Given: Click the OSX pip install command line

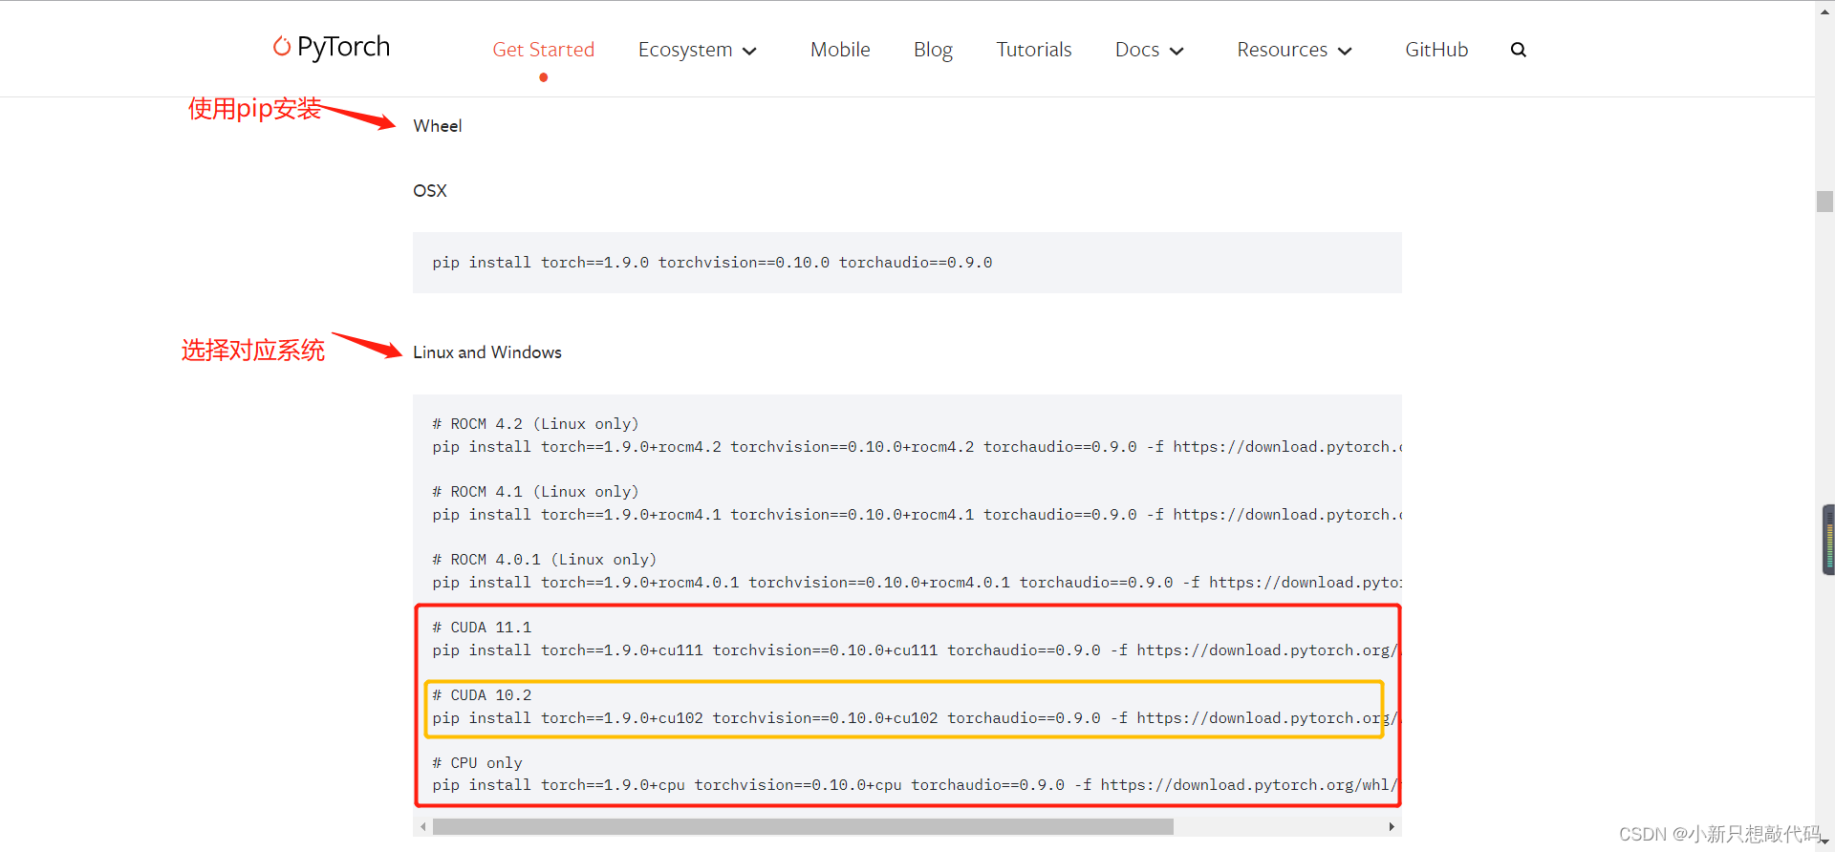Looking at the screenshot, I should click(x=712, y=263).
